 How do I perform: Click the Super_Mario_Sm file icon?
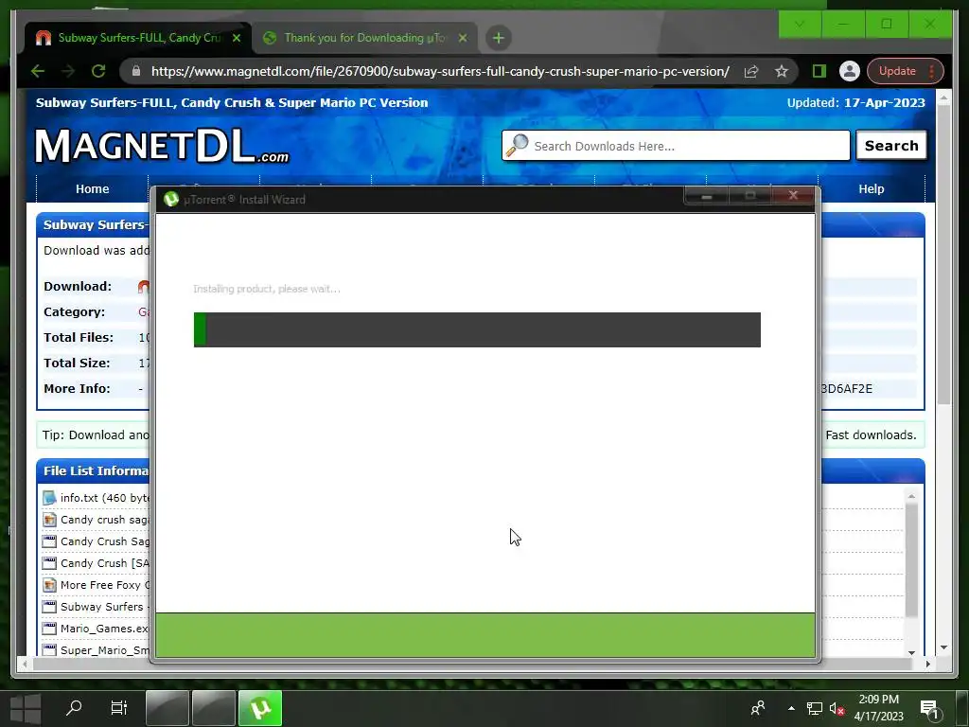(x=49, y=649)
